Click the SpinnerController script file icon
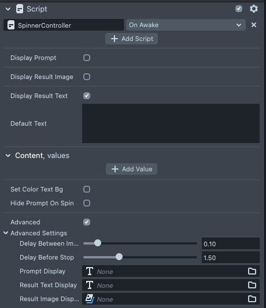This screenshot has width=266, height=308. coord(11,25)
